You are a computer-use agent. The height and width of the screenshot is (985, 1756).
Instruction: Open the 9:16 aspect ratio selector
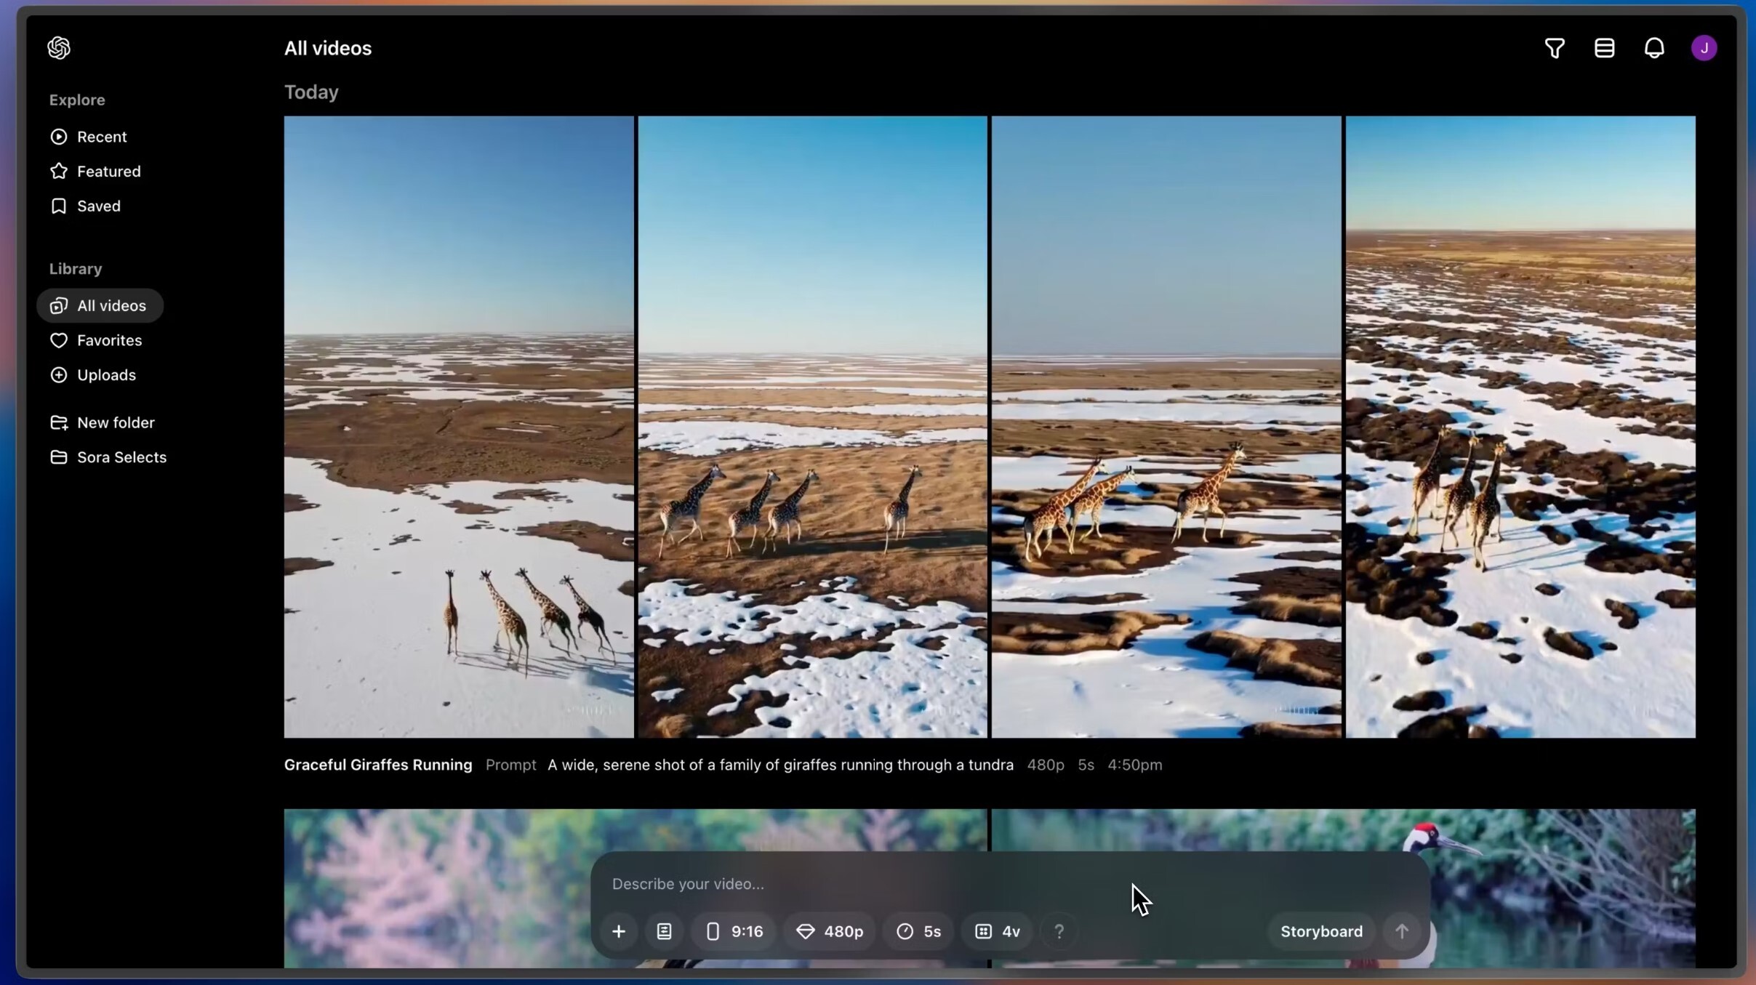[x=732, y=931]
